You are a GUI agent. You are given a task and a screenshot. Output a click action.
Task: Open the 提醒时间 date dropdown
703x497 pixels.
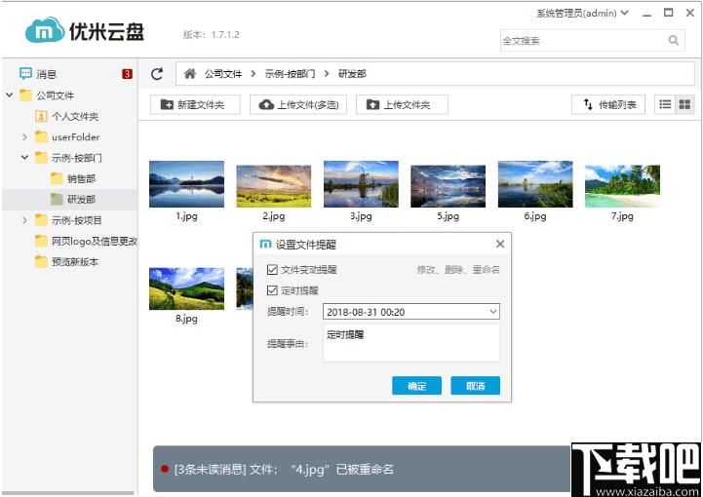click(492, 312)
